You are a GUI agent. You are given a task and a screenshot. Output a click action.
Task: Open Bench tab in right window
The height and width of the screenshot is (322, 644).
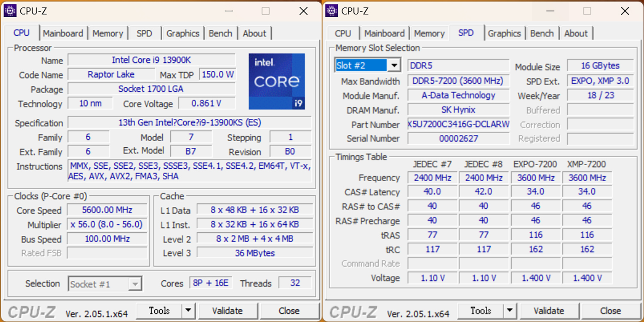point(542,33)
